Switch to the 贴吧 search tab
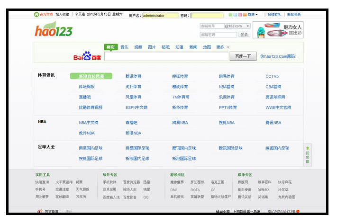The image size is (337, 224). pyautogui.click(x=165, y=47)
